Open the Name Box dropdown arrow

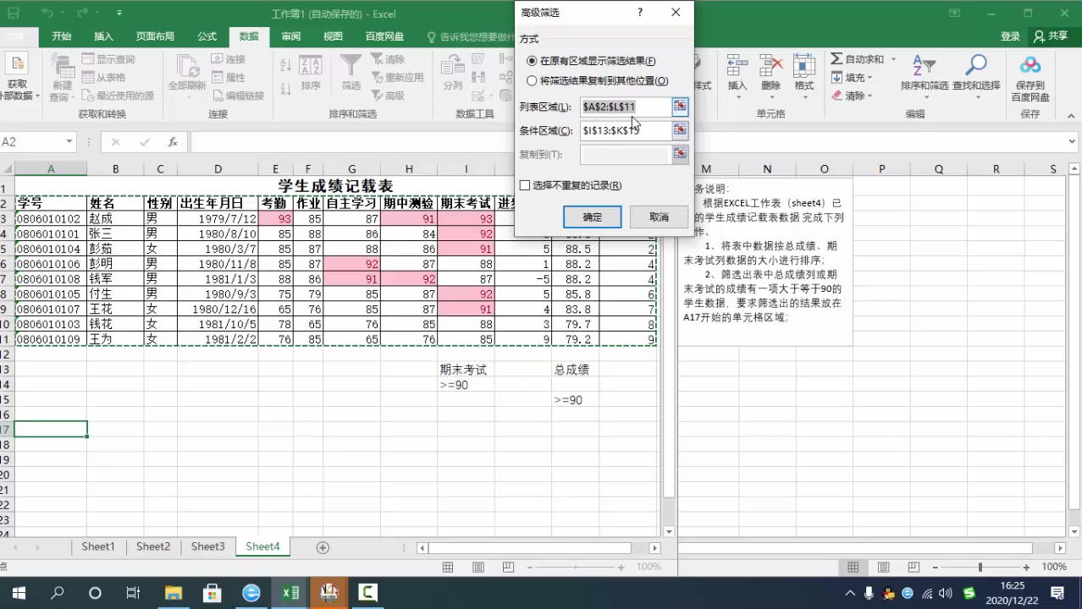tap(71, 141)
